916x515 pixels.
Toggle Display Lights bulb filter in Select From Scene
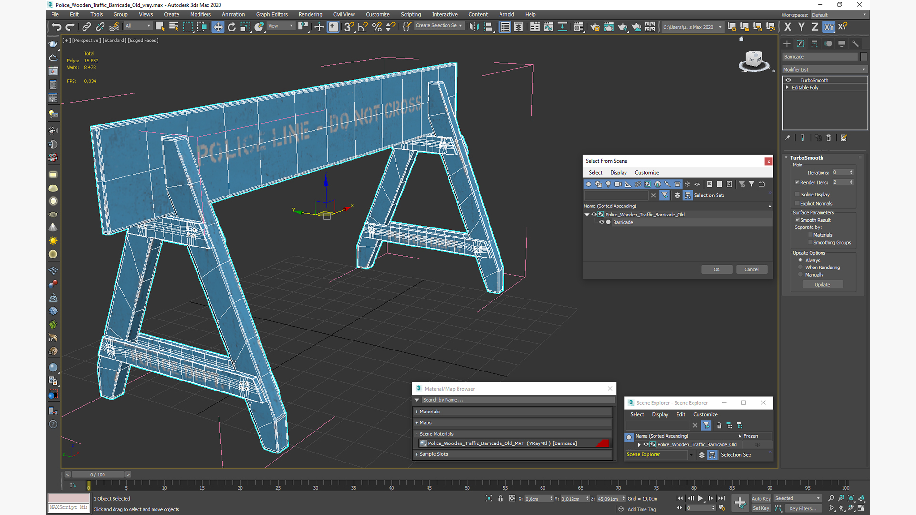click(608, 184)
